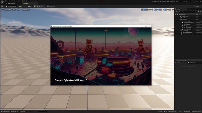202x113 pixels.
Task: Open the quick add content icon
Action: click(20, 6)
